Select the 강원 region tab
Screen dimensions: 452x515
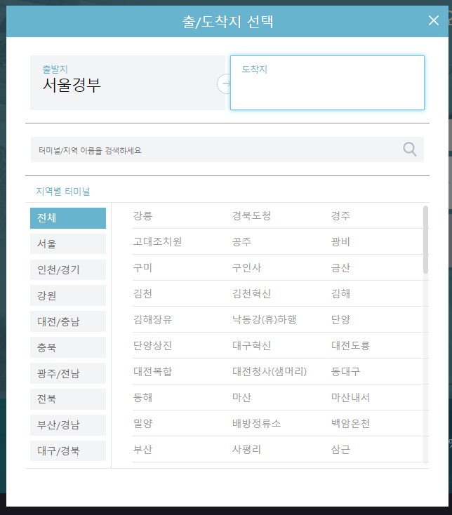click(68, 295)
